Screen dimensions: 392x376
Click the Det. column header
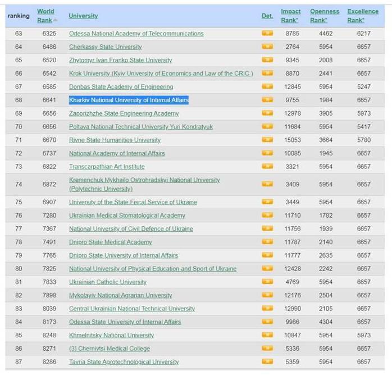click(267, 16)
